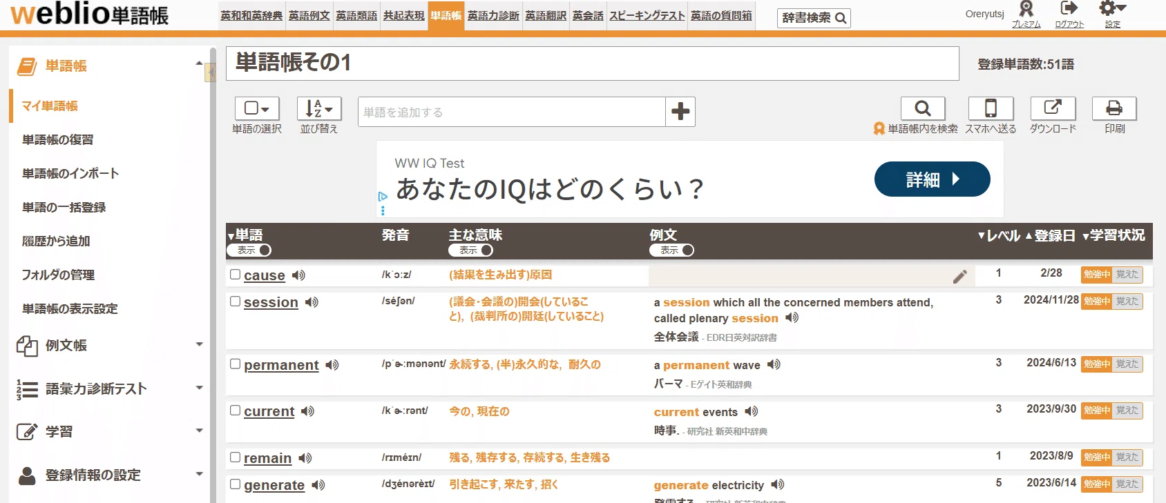Open the 英和和英辞典 tab
This screenshot has height=503, width=1166.
pyautogui.click(x=251, y=16)
